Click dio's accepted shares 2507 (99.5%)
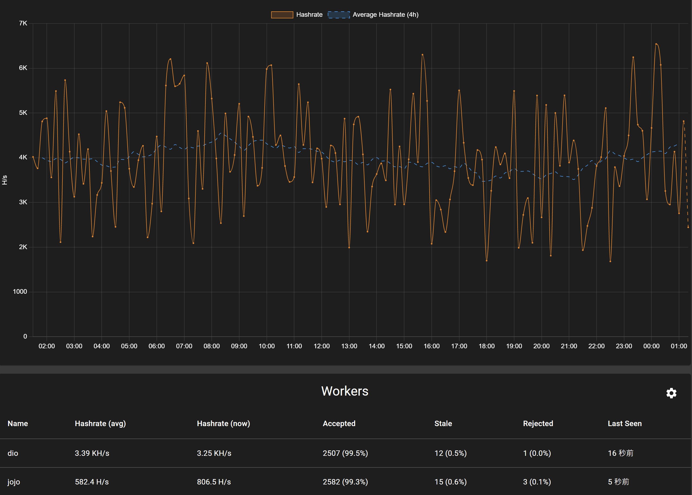Image resolution: width=692 pixels, height=495 pixels. pos(345,453)
